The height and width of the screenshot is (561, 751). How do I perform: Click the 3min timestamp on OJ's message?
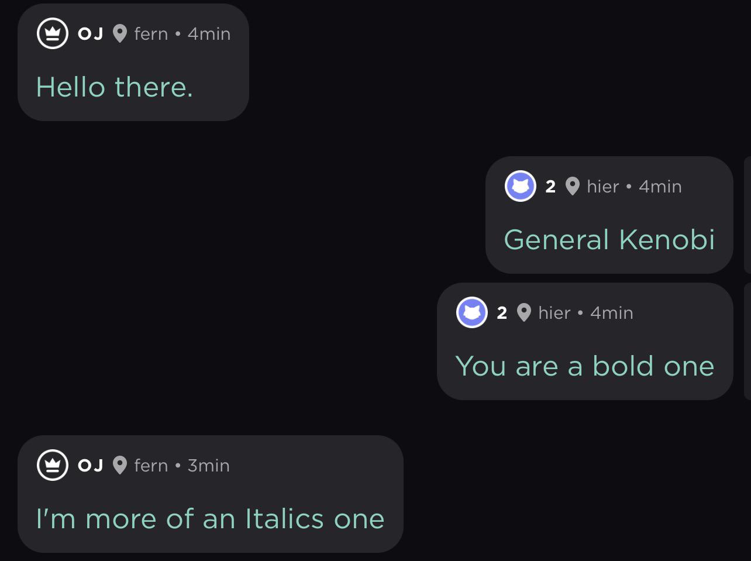[209, 466]
